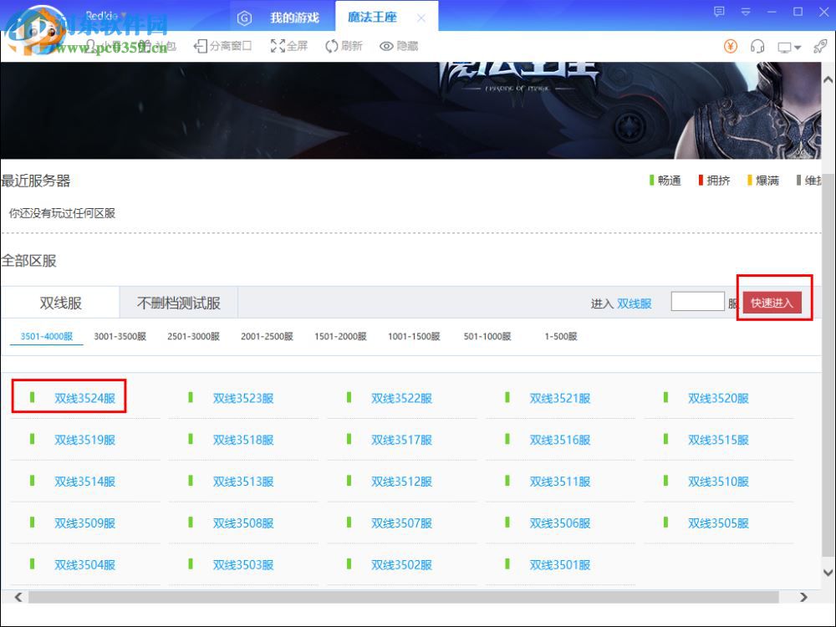Join server 双线3503服
Screen dimensions: 836x627
(243, 564)
